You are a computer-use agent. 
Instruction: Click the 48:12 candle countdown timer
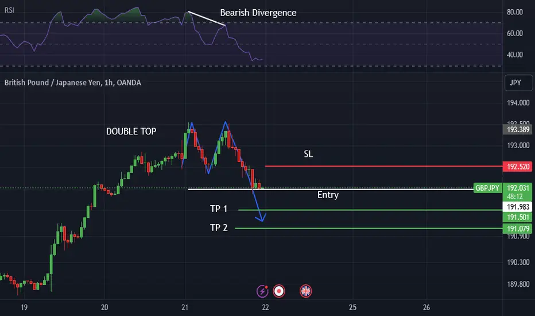pyautogui.click(x=514, y=196)
